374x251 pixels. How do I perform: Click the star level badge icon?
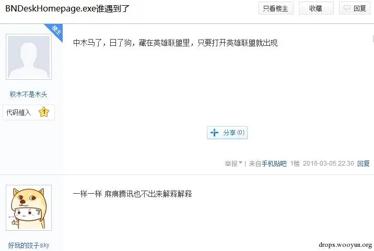[44, 112]
